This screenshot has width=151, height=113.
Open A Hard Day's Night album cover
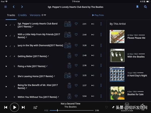click(x=117, y=74)
